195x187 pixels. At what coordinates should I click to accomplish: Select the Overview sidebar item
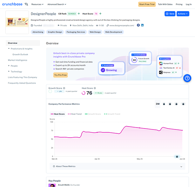[x=23, y=43]
